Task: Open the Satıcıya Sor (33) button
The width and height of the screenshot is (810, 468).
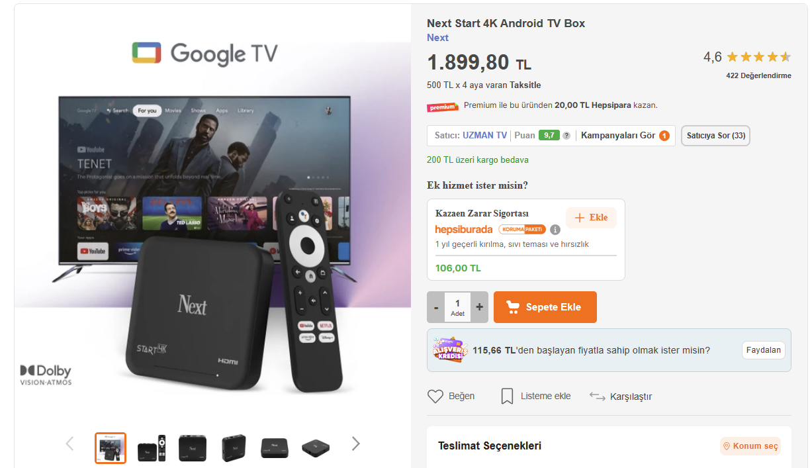Action: 715,136
